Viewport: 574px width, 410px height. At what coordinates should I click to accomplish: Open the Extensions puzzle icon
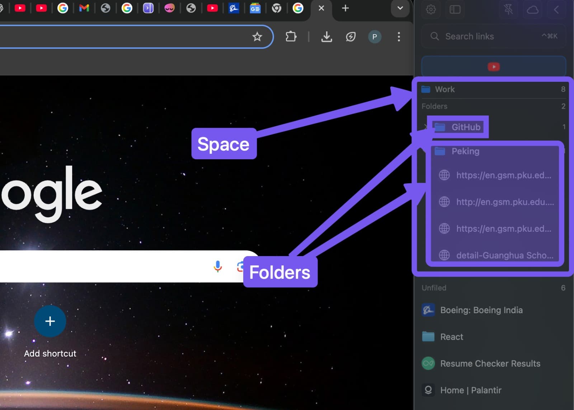click(291, 36)
